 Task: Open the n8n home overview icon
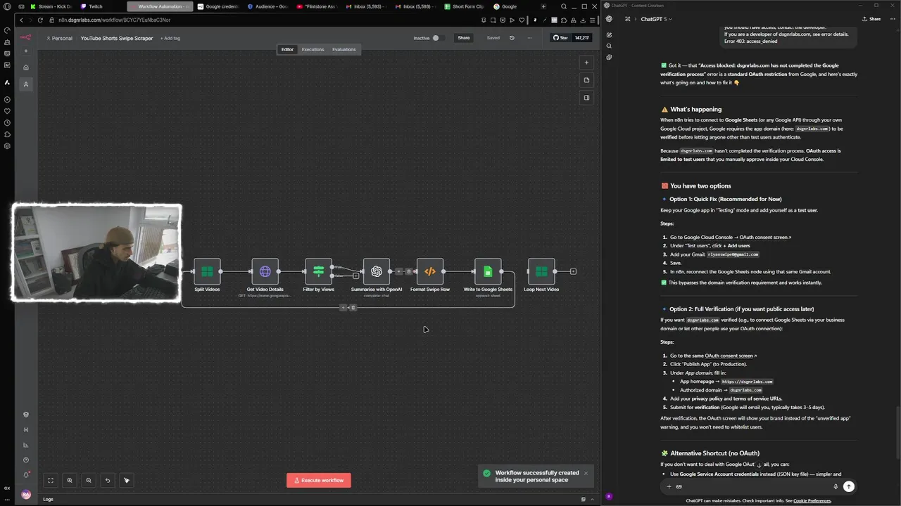(x=26, y=67)
